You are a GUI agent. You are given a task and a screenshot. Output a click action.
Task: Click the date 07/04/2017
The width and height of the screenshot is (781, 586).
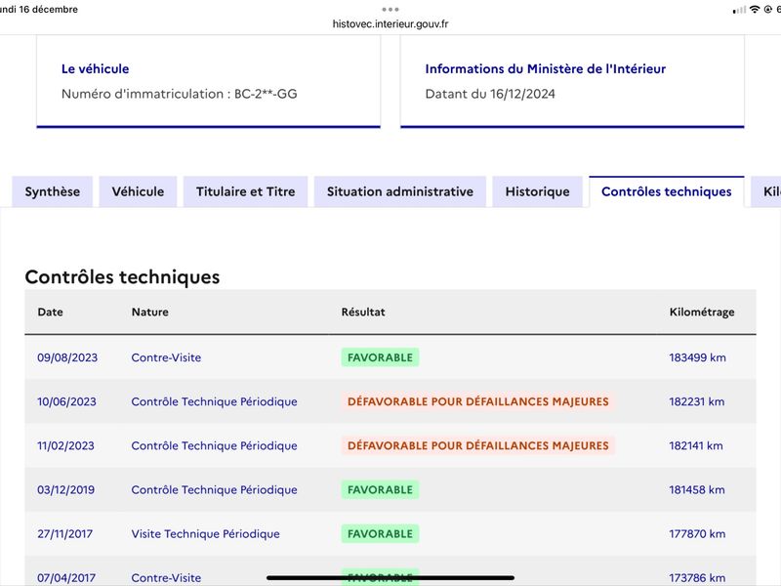[x=66, y=577]
